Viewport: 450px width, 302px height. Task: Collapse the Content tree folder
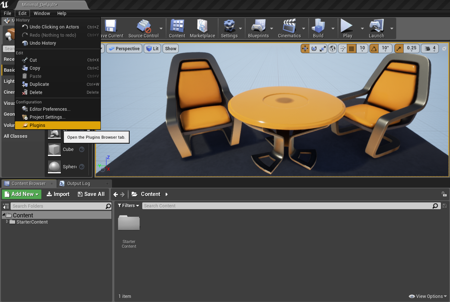(x=4, y=215)
